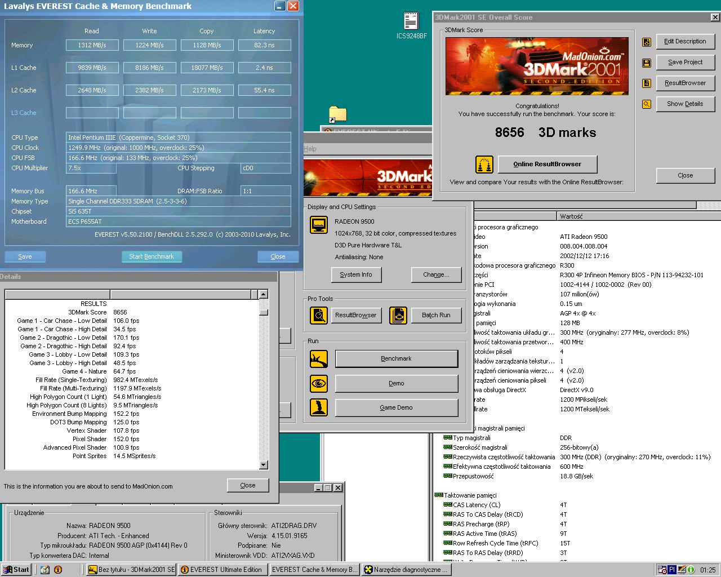Click the Online ResultBrowser tree icon

(484, 165)
